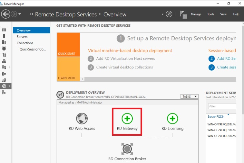This screenshot has height=163, width=244.
Task: Click the green RD Gateway plus icon
Action: pos(127,119)
